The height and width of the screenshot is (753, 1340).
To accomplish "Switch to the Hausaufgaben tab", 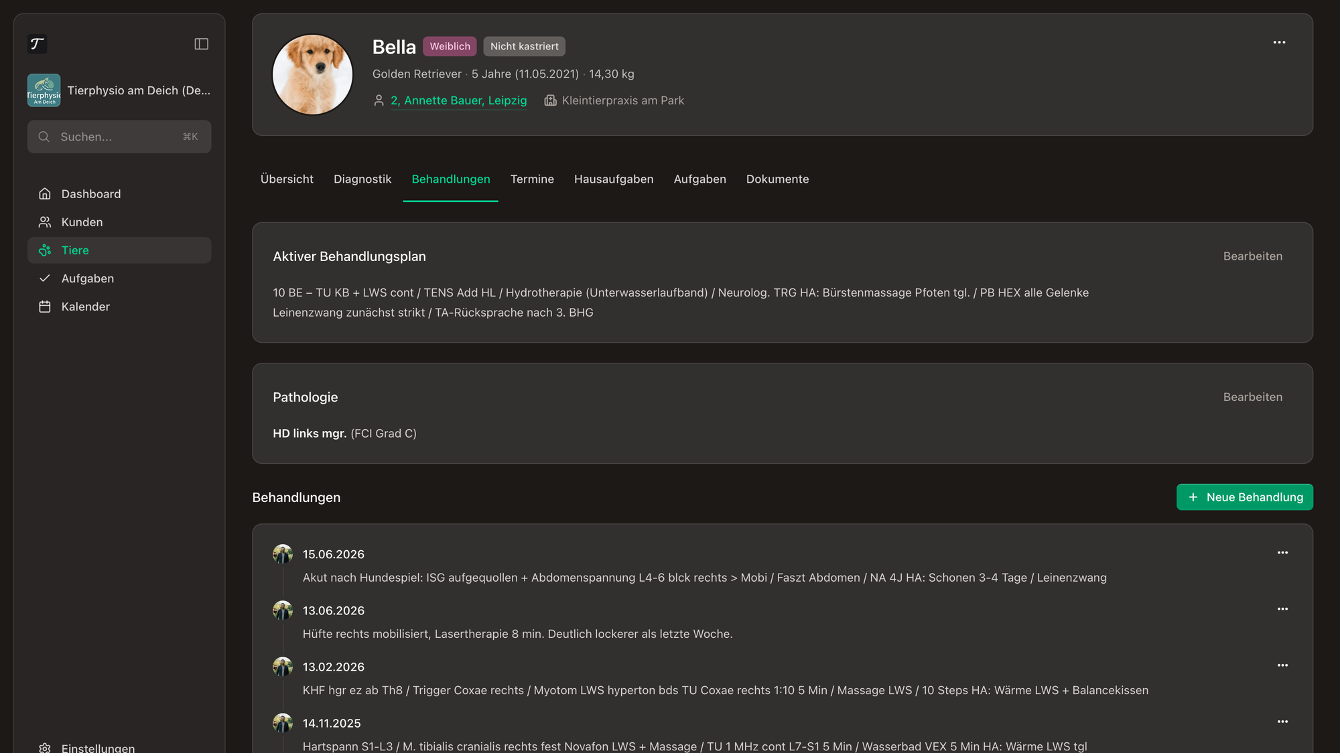I will coord(614,179).
